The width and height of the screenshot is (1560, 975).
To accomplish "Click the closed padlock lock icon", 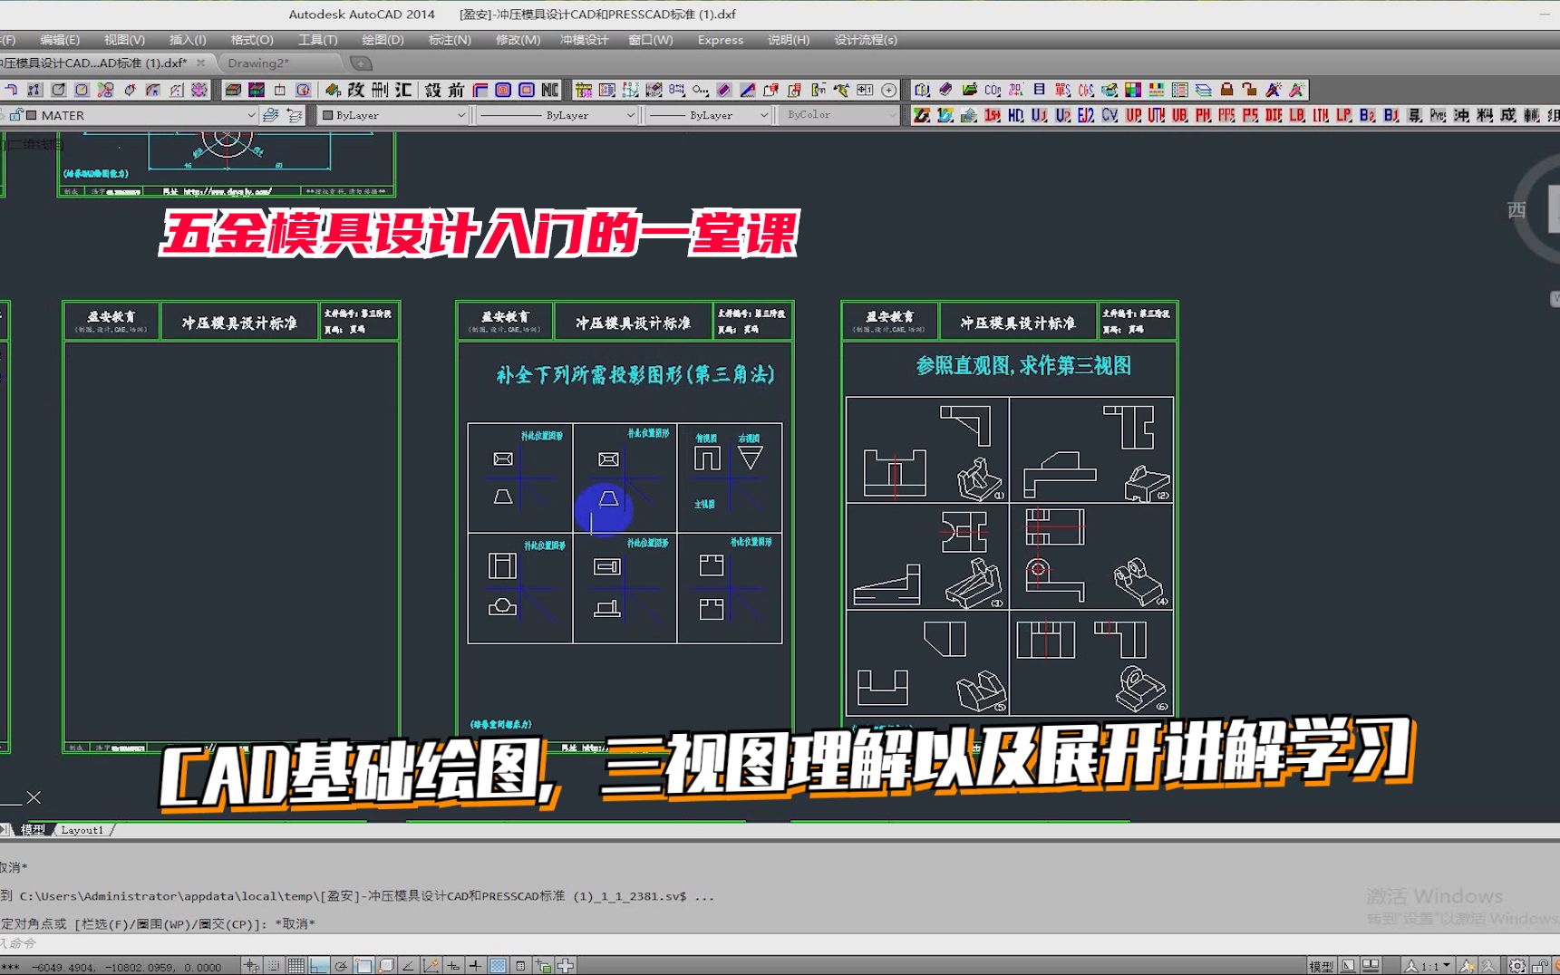I will click(x=1226, y=90).
